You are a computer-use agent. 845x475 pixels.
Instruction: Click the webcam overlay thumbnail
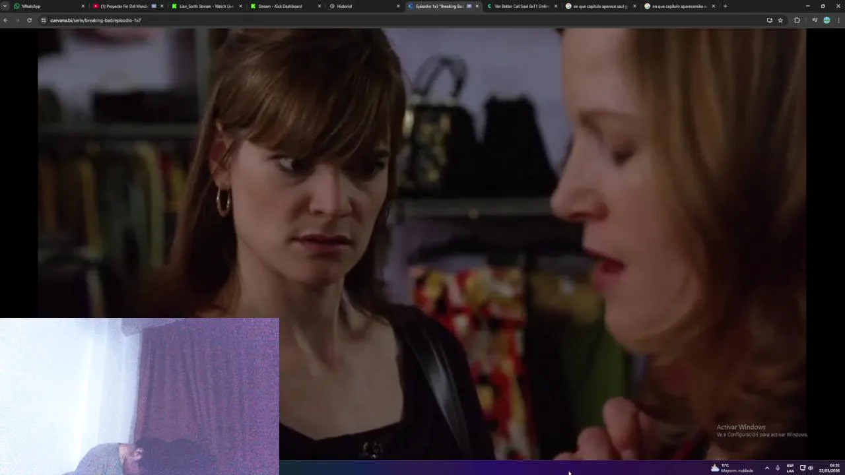(139, 396)
